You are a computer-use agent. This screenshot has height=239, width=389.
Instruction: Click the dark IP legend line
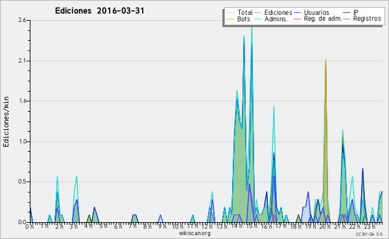pyautogui.click(x=347, y=13)
